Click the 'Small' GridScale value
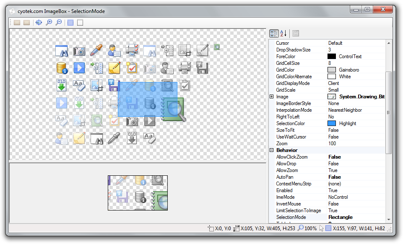Image resolution: width=403 pixels, height=244 pixels. click(x=333, y=90)
